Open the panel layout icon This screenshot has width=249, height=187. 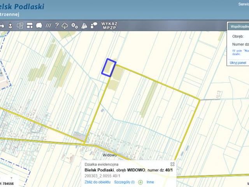(x=30, y=25)
